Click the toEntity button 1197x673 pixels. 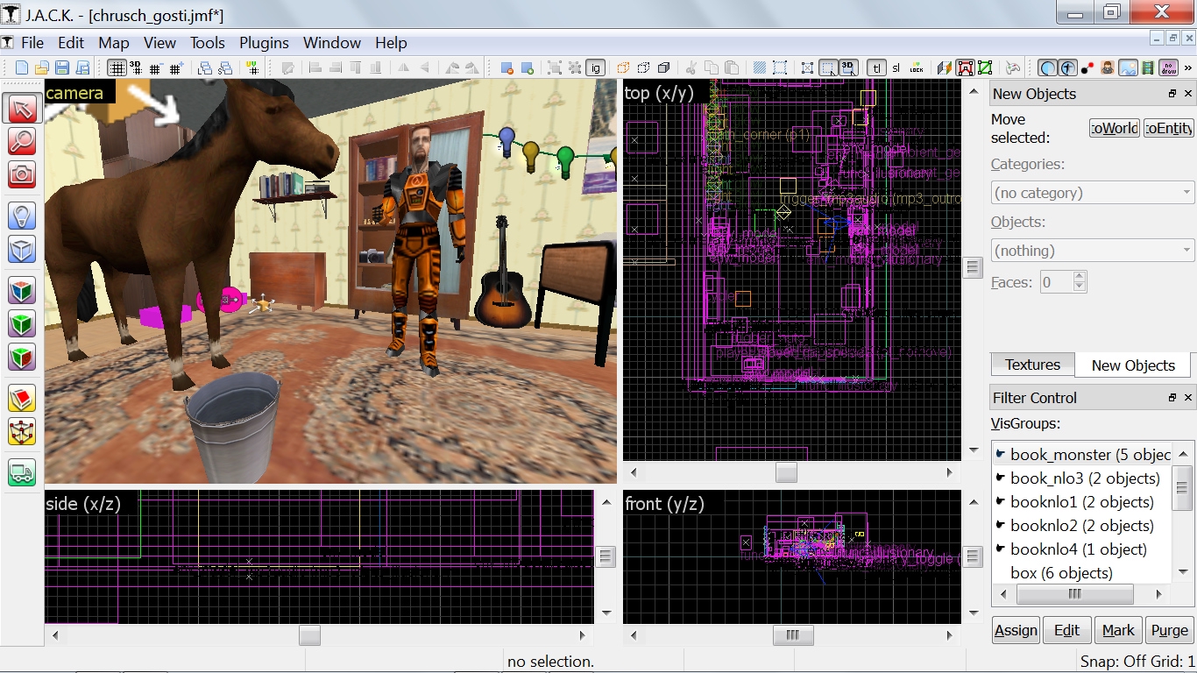tap(1169, 128)
